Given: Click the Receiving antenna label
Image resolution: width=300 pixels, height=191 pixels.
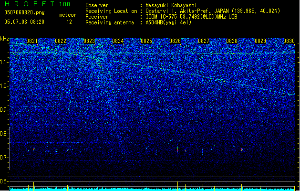Looking at the screenshot, I should click(x=110, y=22).
